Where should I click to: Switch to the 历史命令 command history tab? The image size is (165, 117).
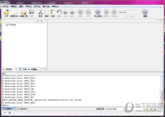(x=22, y=109)
